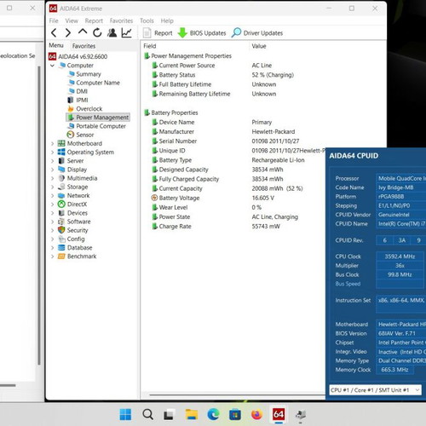Expand the Network tree node

[52, 196]
